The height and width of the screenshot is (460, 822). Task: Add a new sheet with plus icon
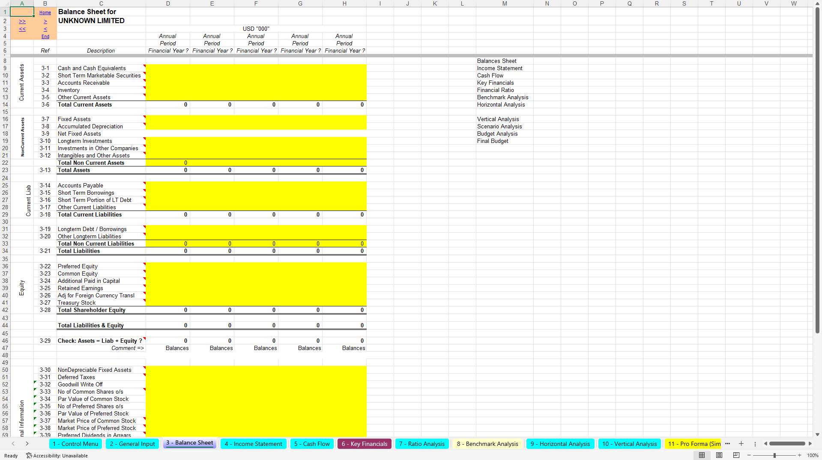coord(741,444)
